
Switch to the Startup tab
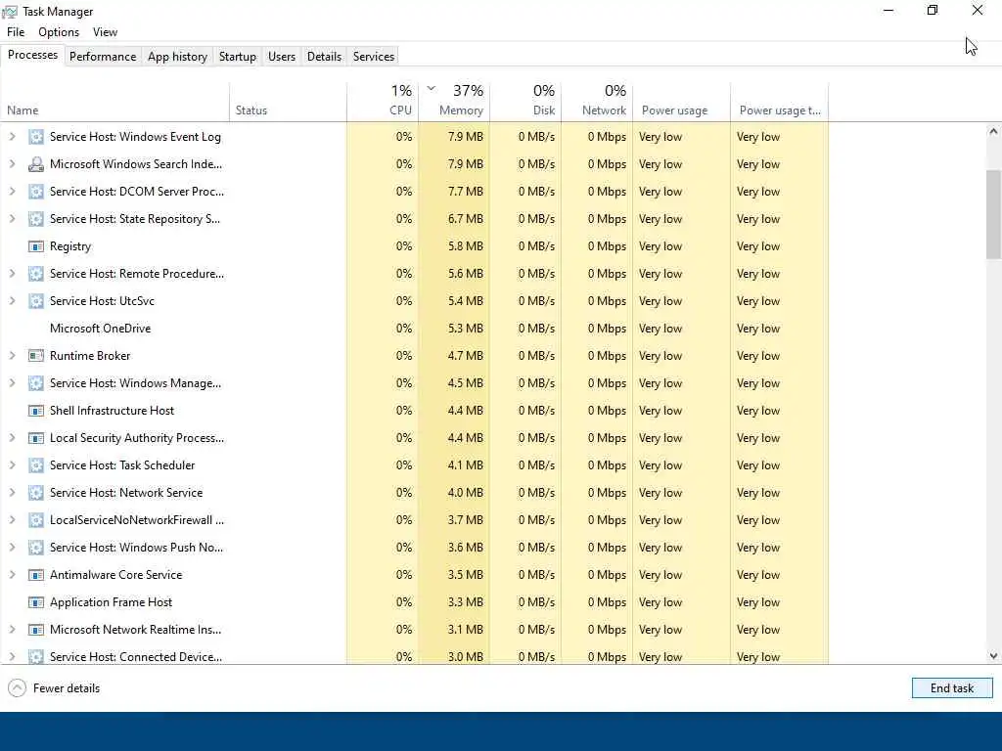click(238, 56)
